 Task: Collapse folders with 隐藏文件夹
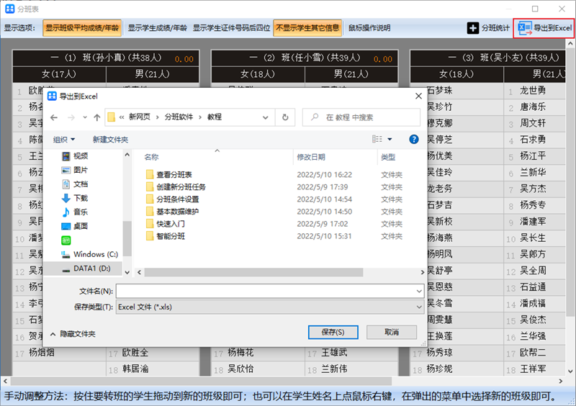click(73, 334)
